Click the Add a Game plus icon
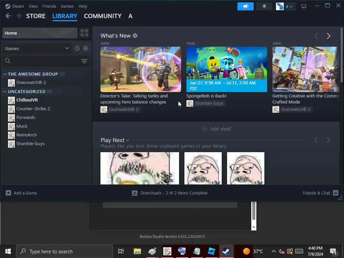The width and height of the screenshot is (344, 258). [x=8, y=193]
